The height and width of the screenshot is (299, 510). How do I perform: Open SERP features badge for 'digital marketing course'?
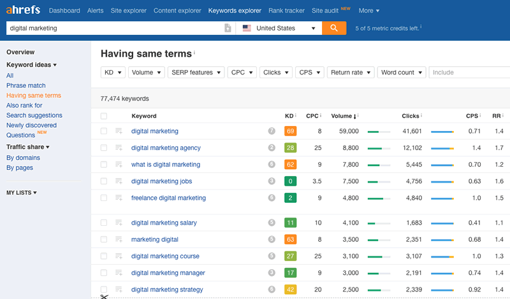(x=272, y=256)
